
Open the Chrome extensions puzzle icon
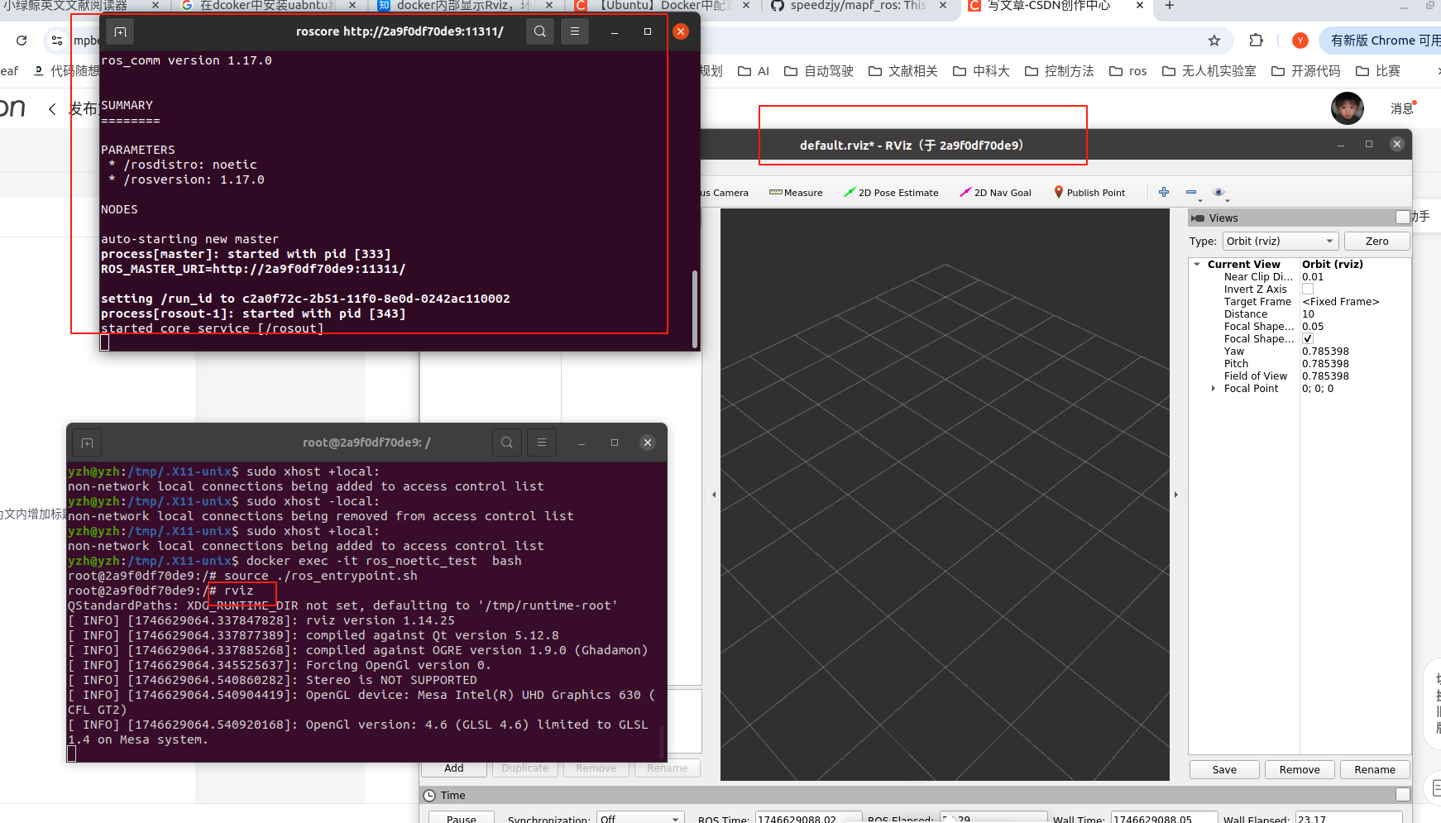(1257, 41)
